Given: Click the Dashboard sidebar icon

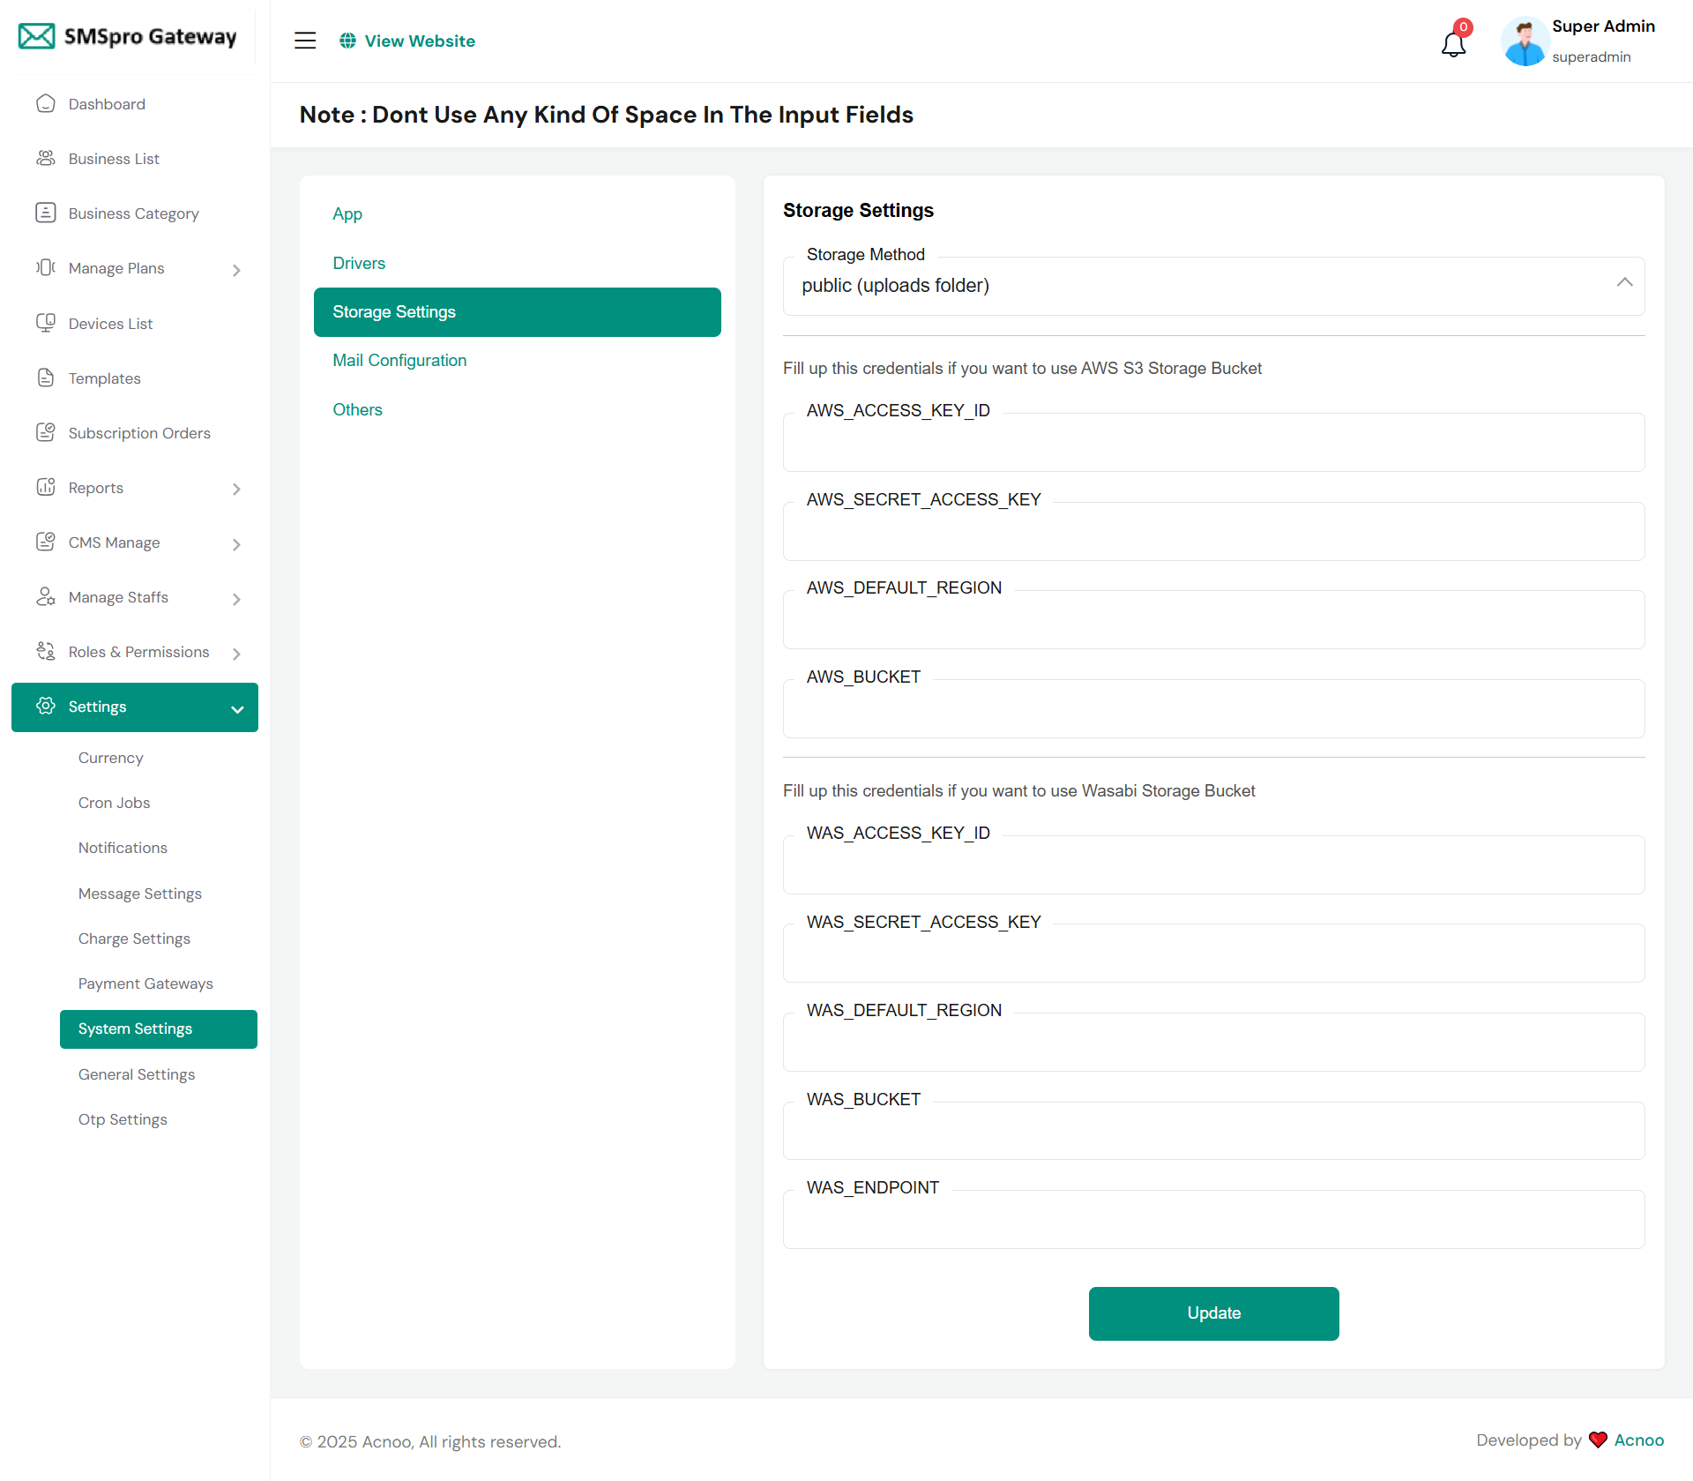Looking at the screenshot, I should pyautogui.click(x=46, y=104).
